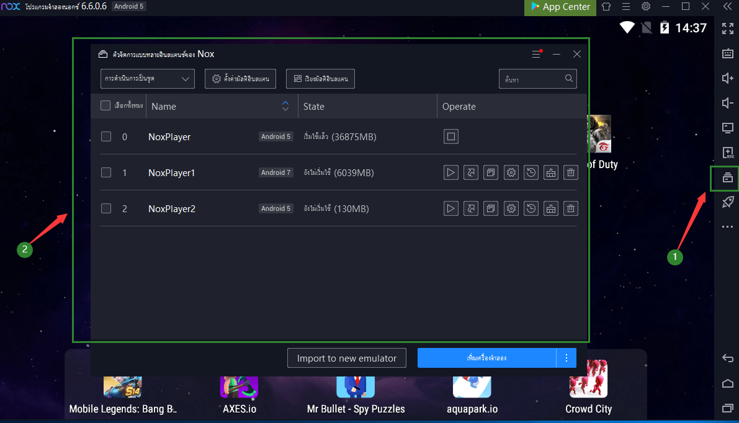Click Import to new emulator

pyautogui.click(x=347, y=358)
